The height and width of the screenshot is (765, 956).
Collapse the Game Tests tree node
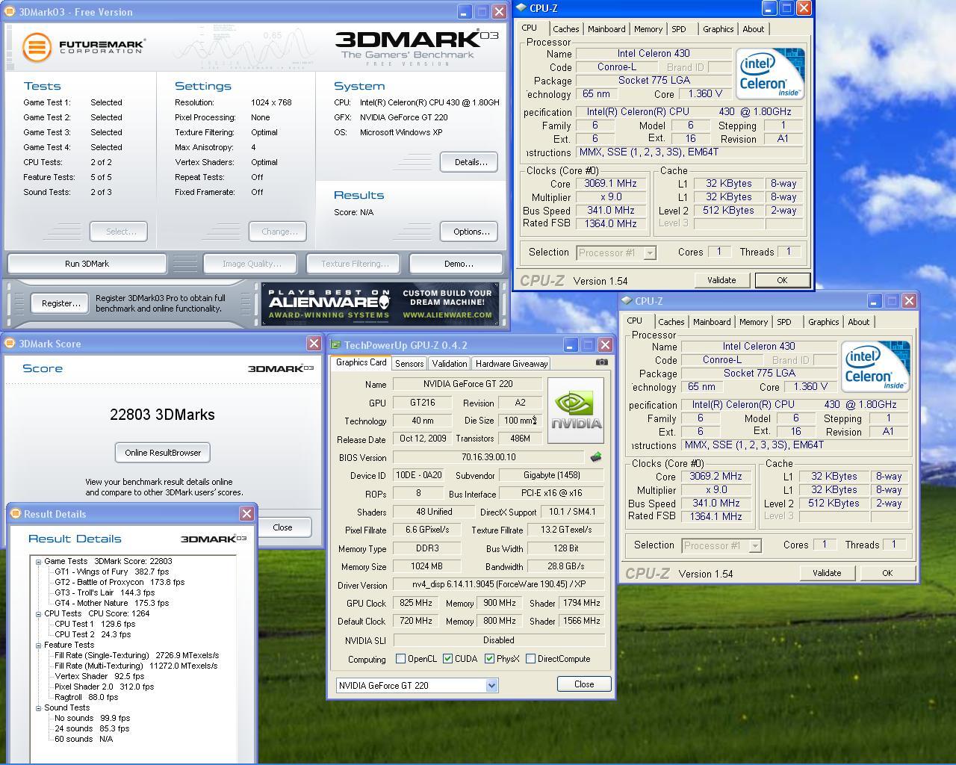(x=38, y=561)
